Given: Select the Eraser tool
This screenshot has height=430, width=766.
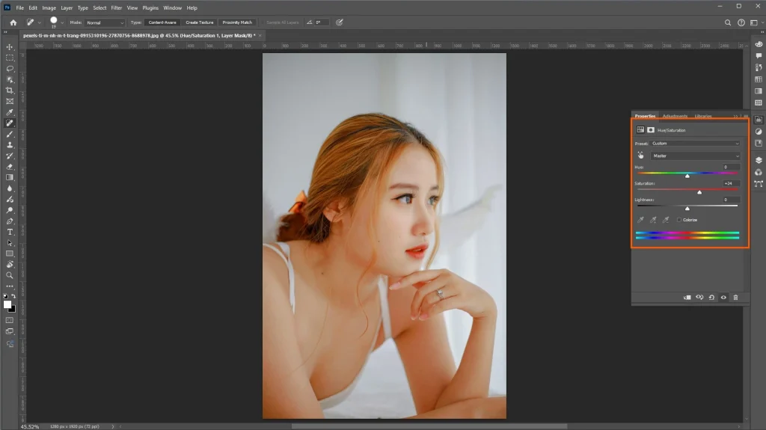Looking at the screenshot, I should [10, 167].
